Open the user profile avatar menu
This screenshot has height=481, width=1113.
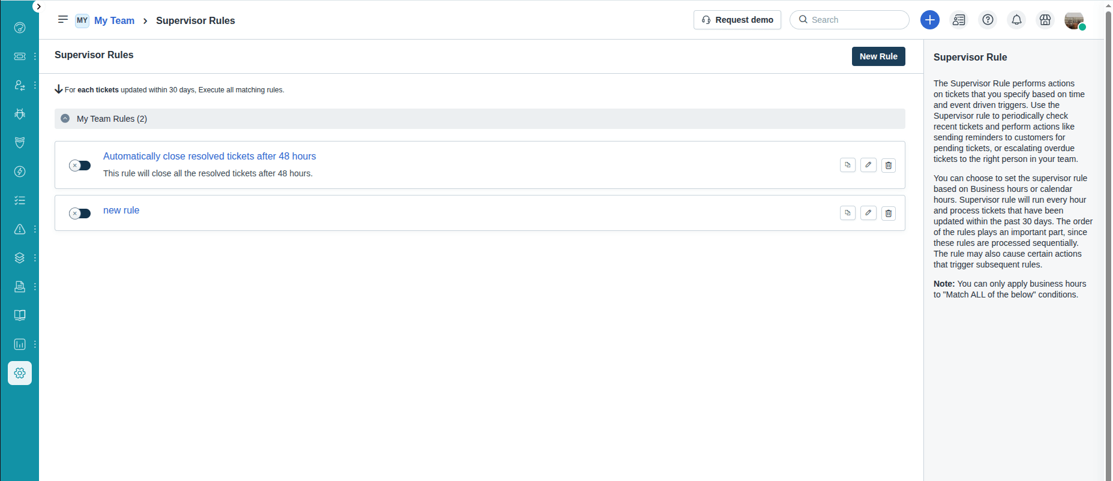click(1073, 20)
